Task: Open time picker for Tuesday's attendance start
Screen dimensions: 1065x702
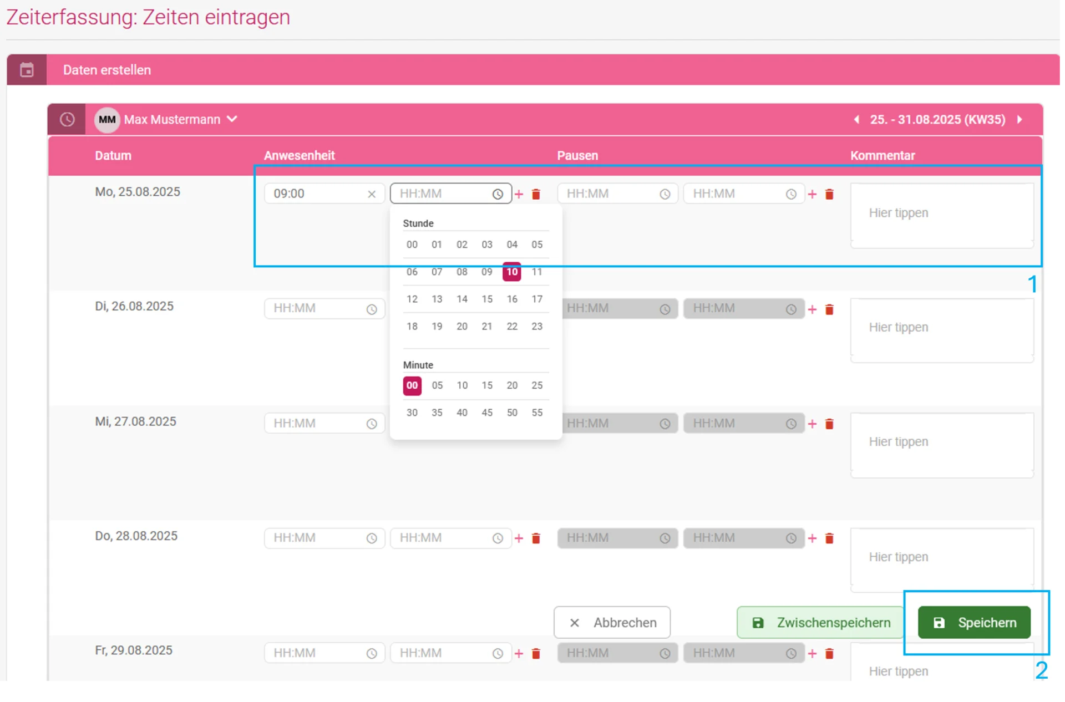Action: pos(372,309)
